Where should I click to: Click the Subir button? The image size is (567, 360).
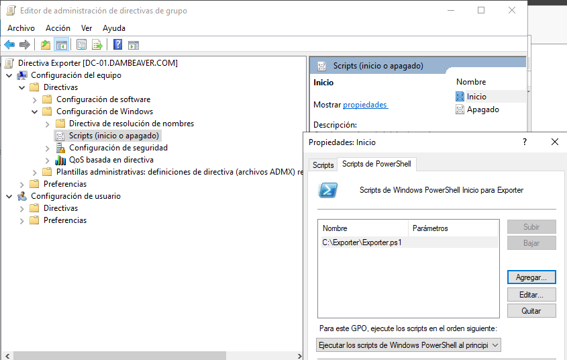531,227
